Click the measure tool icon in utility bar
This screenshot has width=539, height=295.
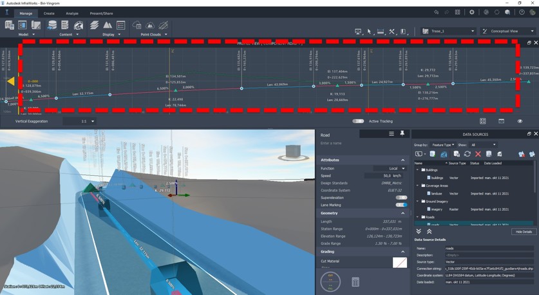(x=381, y=32)
